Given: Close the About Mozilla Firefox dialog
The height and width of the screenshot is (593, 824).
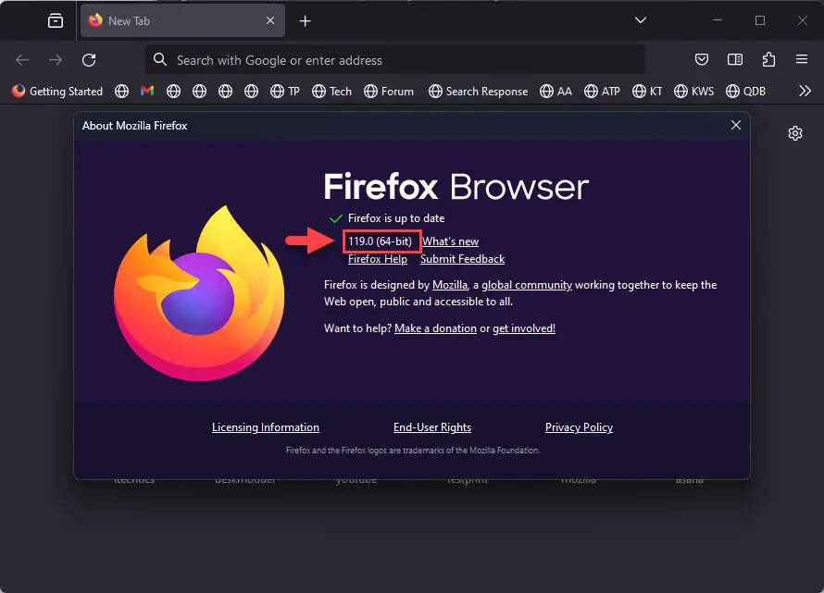Looking at the screenshot, I should pyautogui.click(x=736, y=125).
